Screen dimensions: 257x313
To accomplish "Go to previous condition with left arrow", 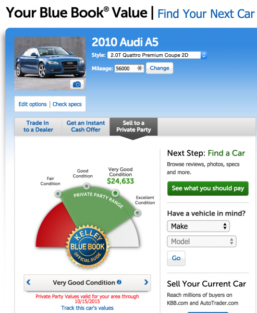I will click(29, 282).
